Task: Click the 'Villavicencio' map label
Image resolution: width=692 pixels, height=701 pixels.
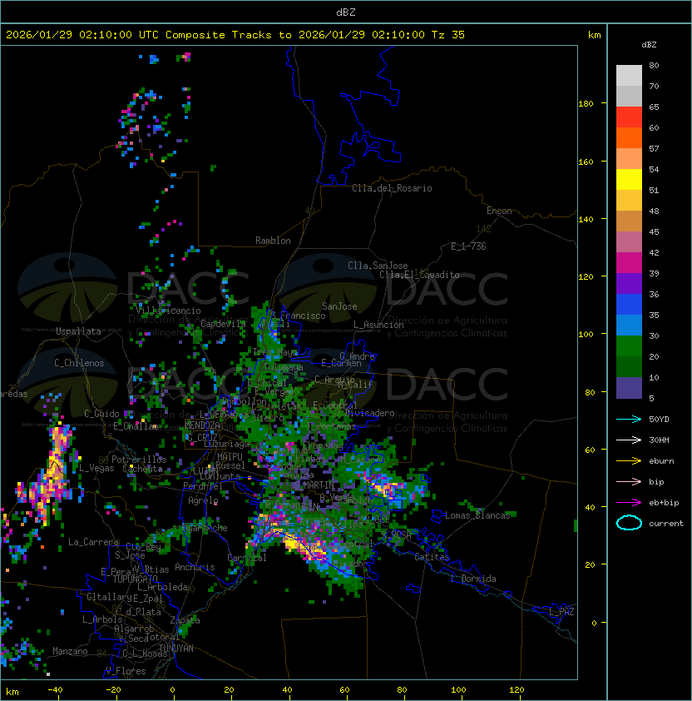Action: [168, 311]
